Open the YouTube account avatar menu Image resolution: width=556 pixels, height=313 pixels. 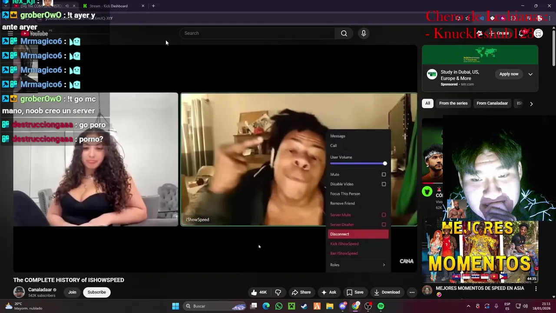click(x=538, y=33)
